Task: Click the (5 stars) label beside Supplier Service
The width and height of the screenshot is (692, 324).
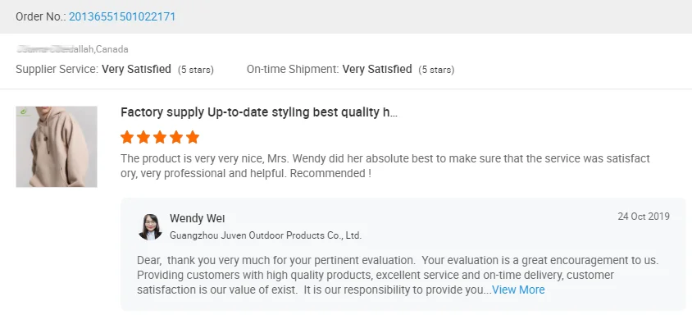Action: (195, 70)
